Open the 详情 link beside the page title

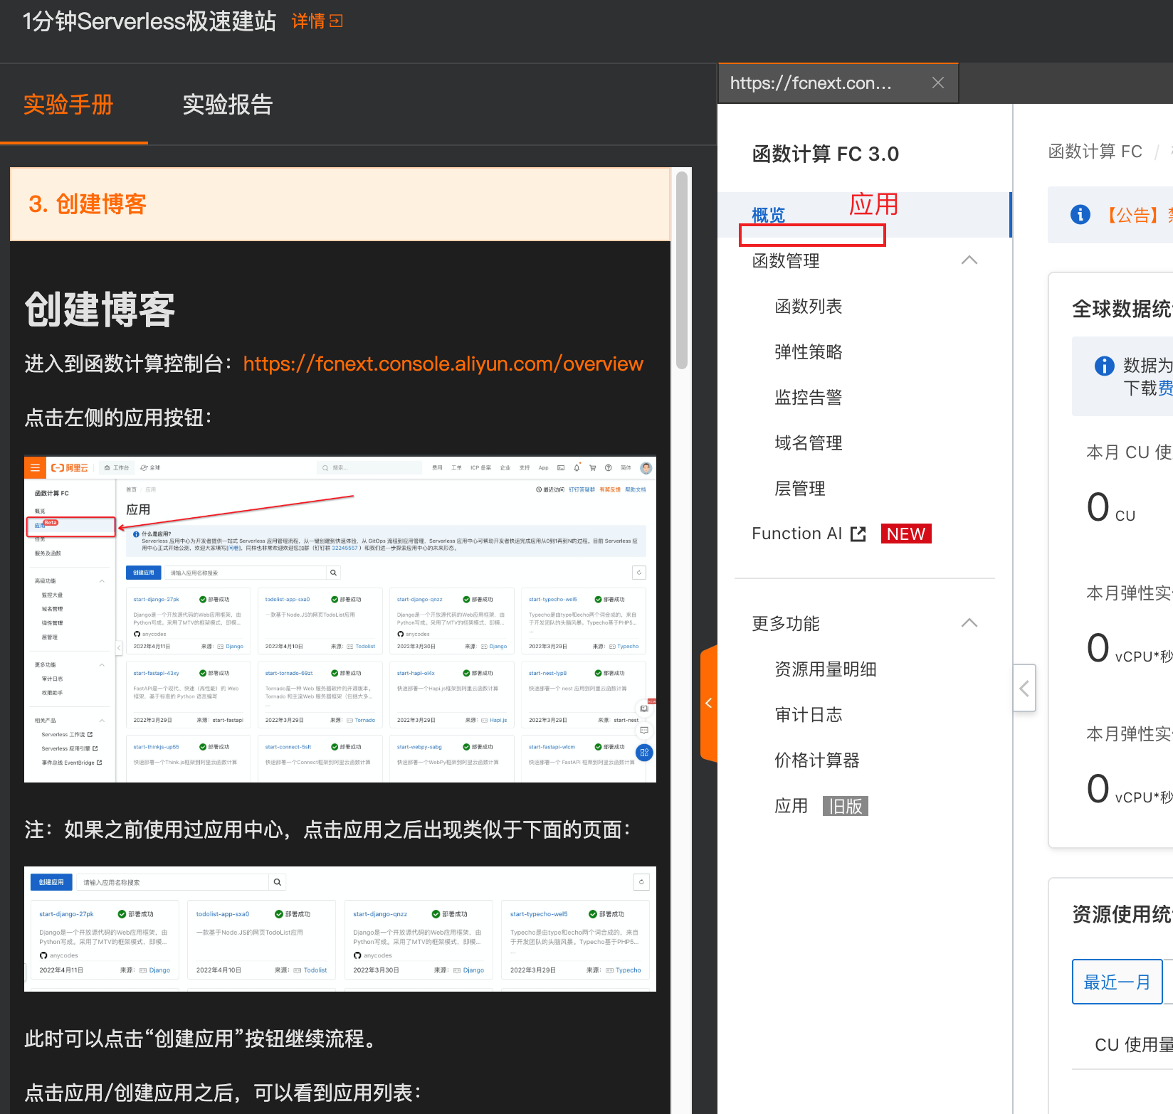[317, 21]
